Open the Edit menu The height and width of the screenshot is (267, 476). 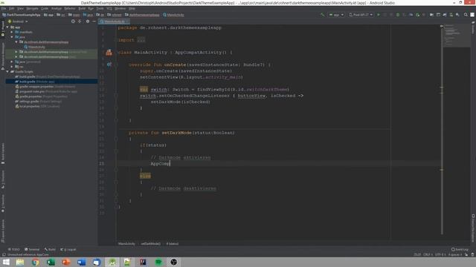12,8
